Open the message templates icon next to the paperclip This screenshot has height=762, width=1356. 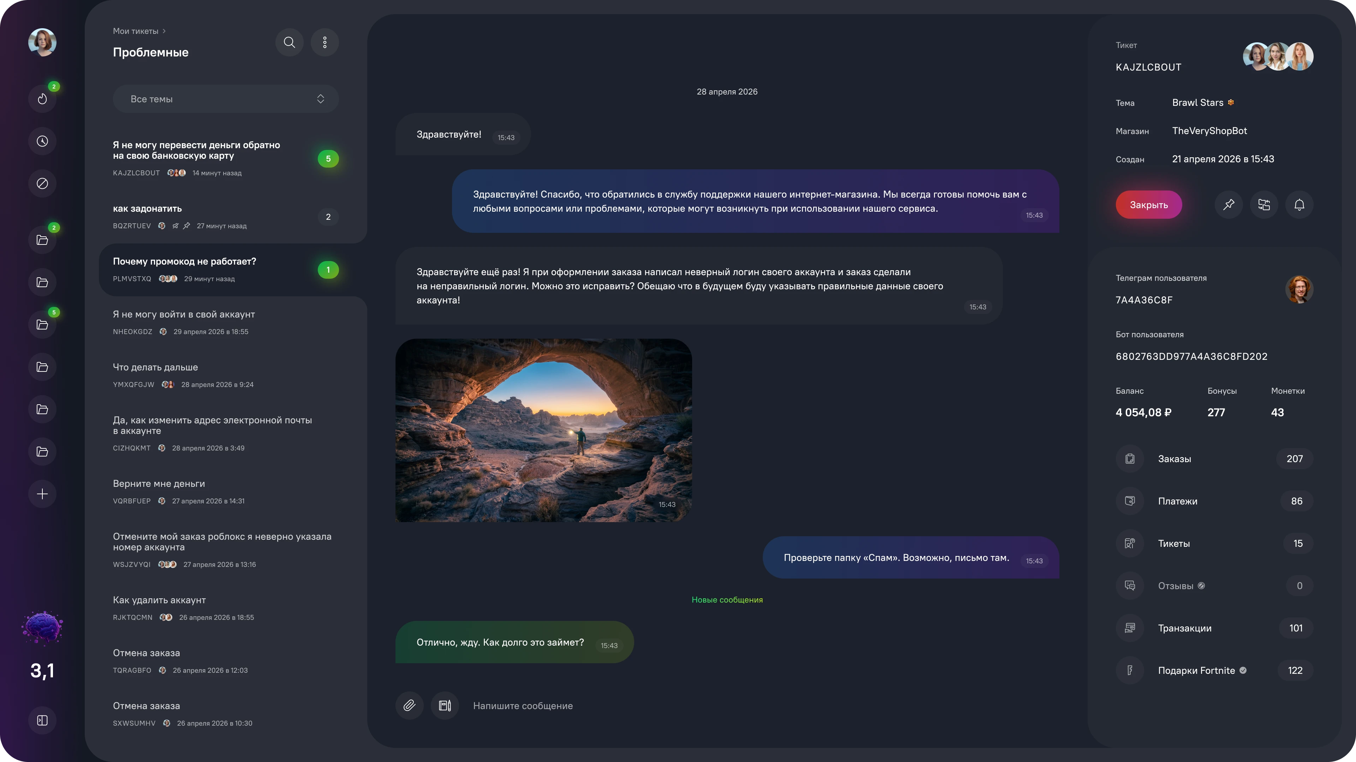tap(445, 705)
